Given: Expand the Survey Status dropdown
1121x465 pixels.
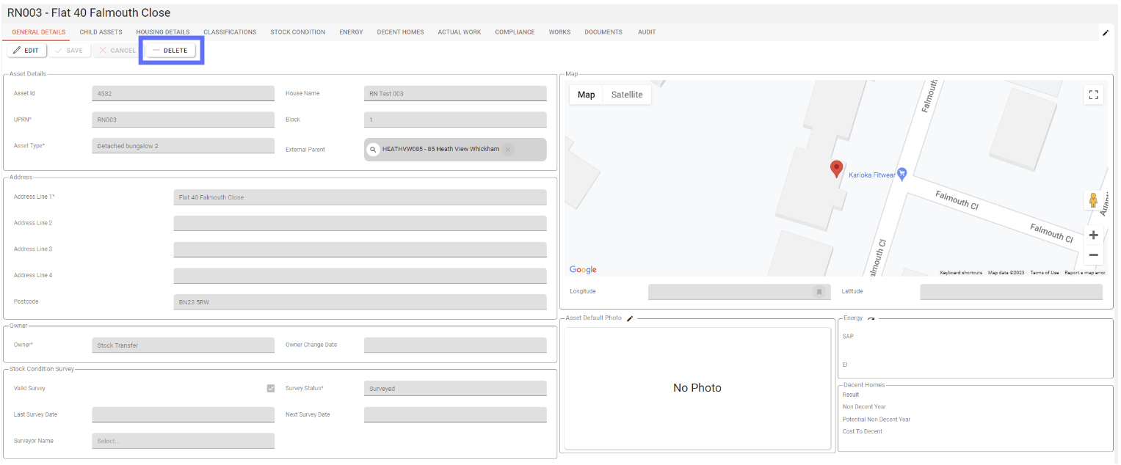Looking at the screenshot, I should point(454,389).
